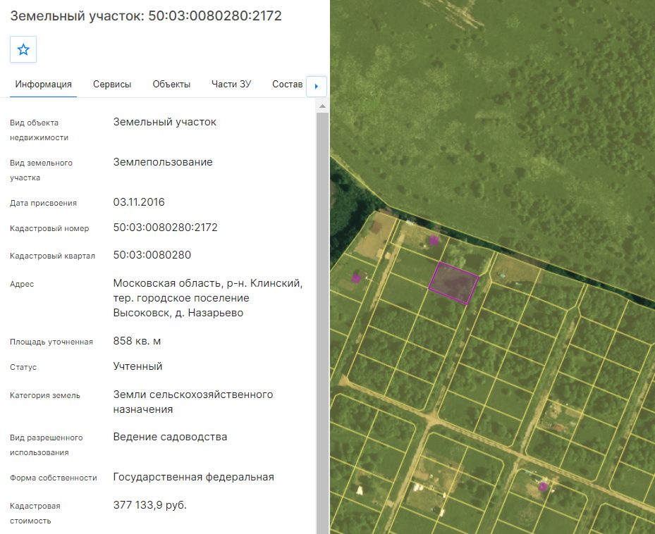Image resolution: width=655 pixels, height=534 pixels.
Task: Click the Кадастровый квартал field label
Action: (x=53, y=256)
